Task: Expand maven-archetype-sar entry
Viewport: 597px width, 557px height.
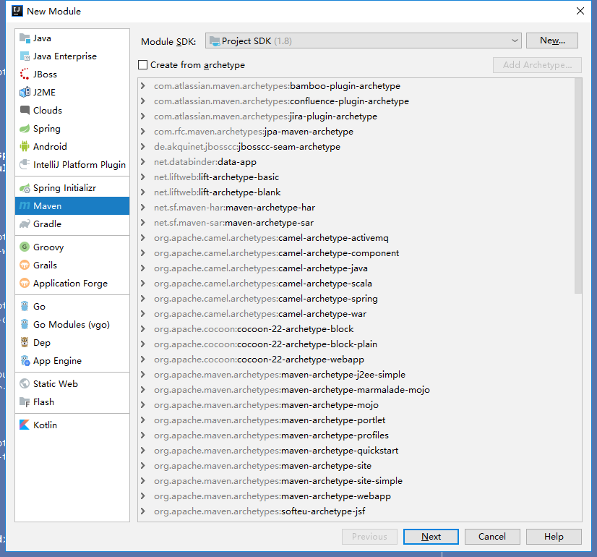Action: (143, 223)
